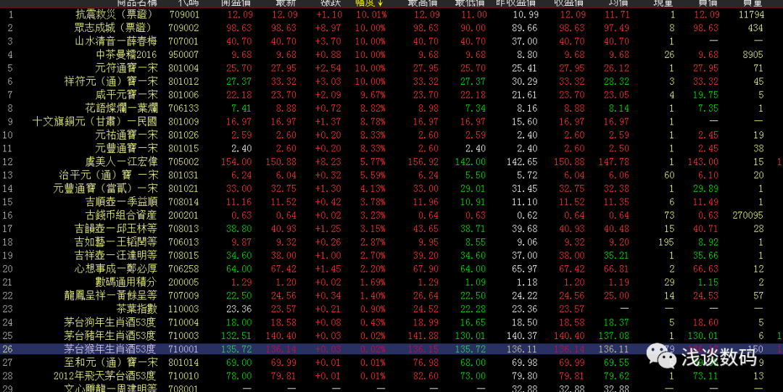Select highest price cell 156.92
Viewport: 783px width, 392px height.
[x=423, y=162]
